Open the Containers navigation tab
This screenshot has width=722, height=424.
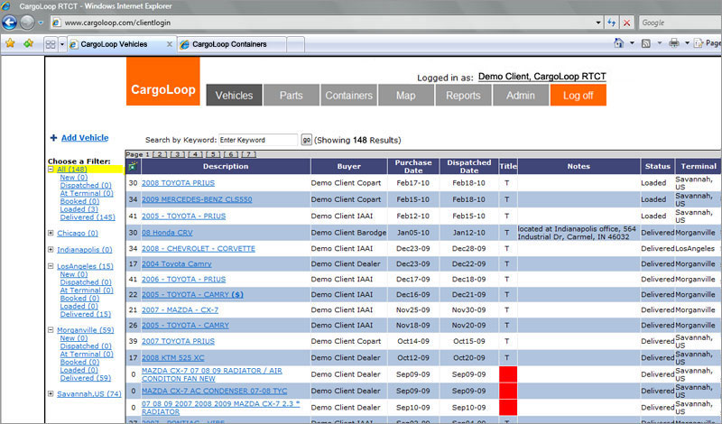pos(348,96)
